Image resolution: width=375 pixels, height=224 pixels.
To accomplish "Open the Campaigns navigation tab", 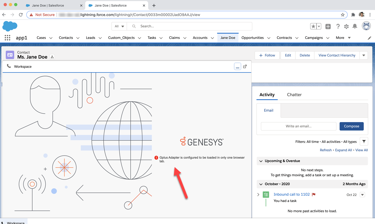I will point(314,38).
